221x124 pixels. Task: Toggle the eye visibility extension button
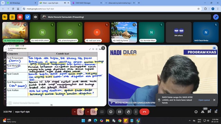click(35, 17)
